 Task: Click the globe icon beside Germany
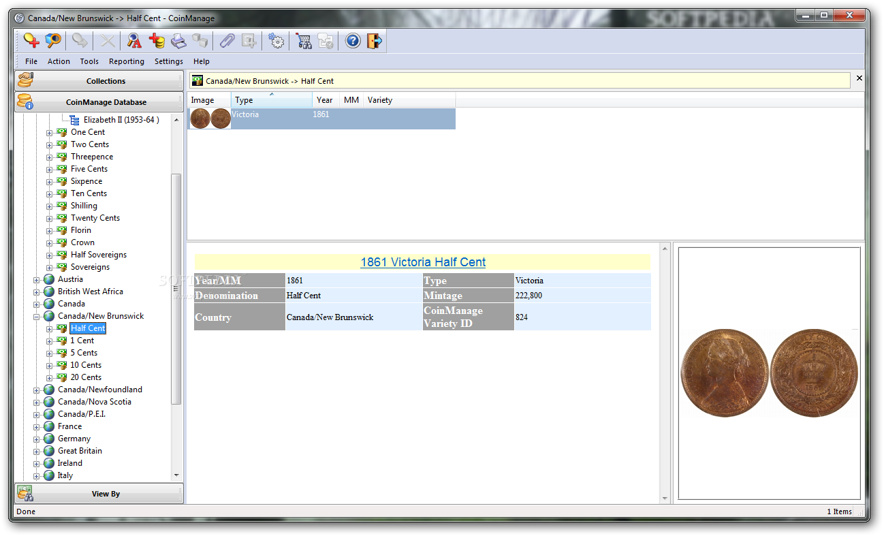coord(49,439)
